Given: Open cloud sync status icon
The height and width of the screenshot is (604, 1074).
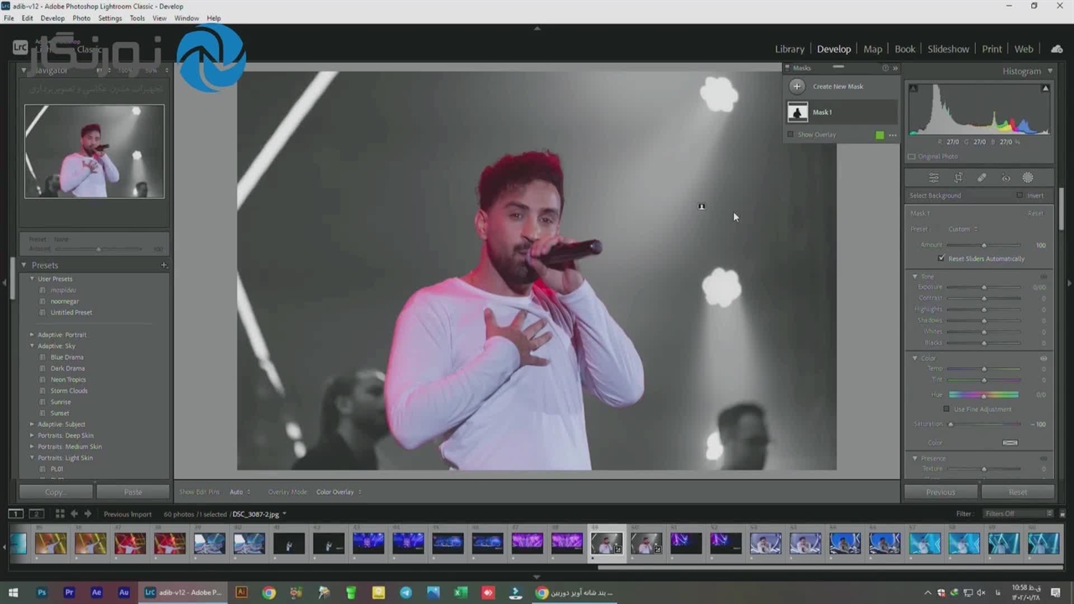Looking at the screenshot, I should 1057,49.
